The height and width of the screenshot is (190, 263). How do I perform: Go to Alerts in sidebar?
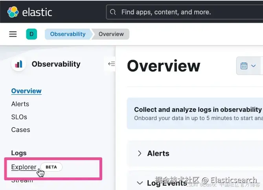point(20,104)
